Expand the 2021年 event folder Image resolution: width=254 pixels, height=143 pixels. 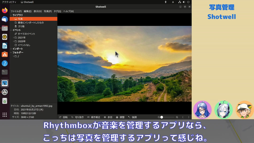tap(13, 38)
